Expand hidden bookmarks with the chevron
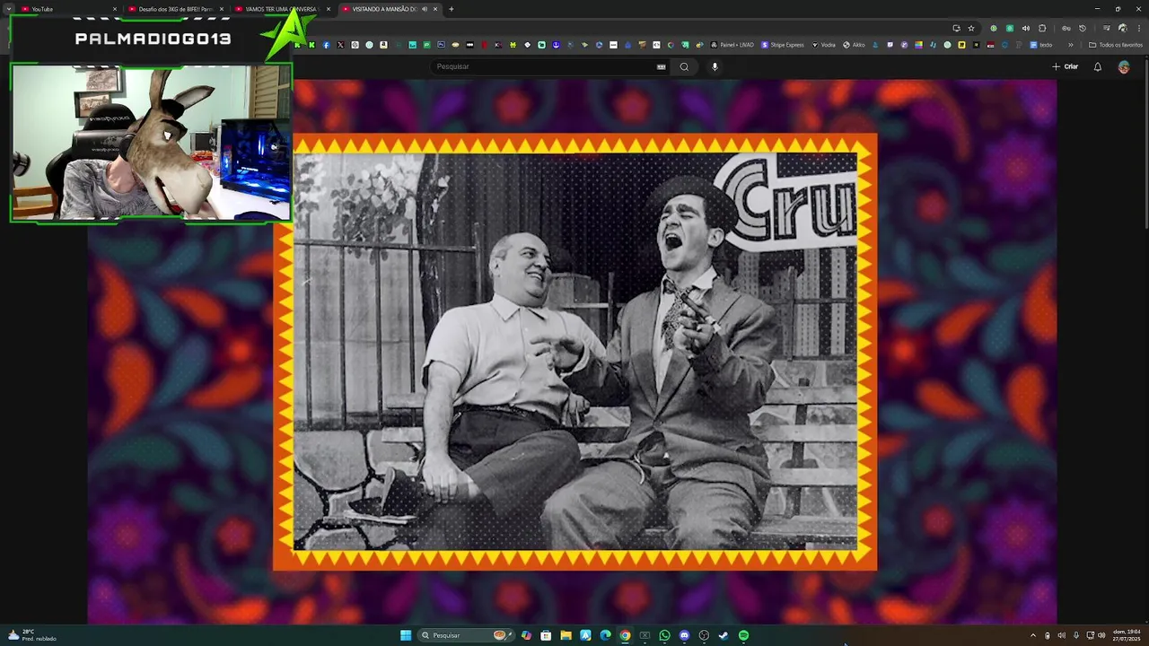This screenshot has height=646, width=1149. coord(1070,45)
